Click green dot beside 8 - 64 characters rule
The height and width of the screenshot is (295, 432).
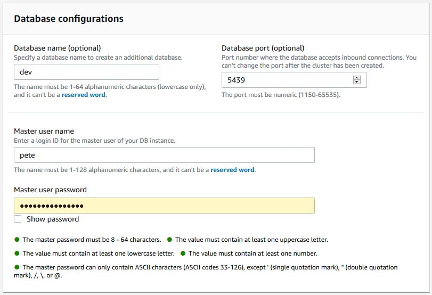coord(17,240)
